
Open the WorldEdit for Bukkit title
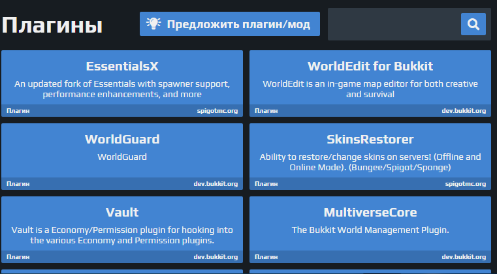370,66
